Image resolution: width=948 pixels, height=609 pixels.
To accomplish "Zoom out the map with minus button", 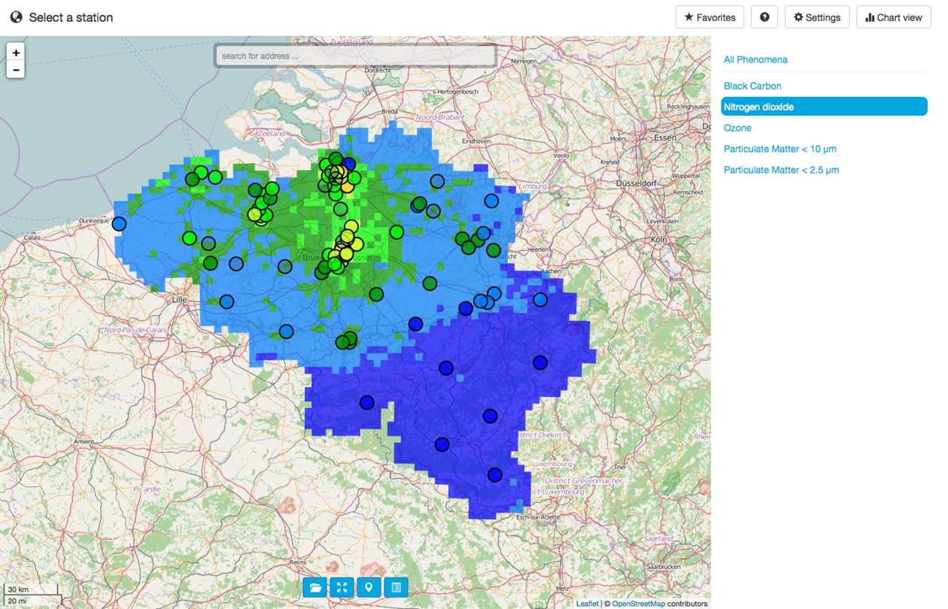I will point(16,70).
